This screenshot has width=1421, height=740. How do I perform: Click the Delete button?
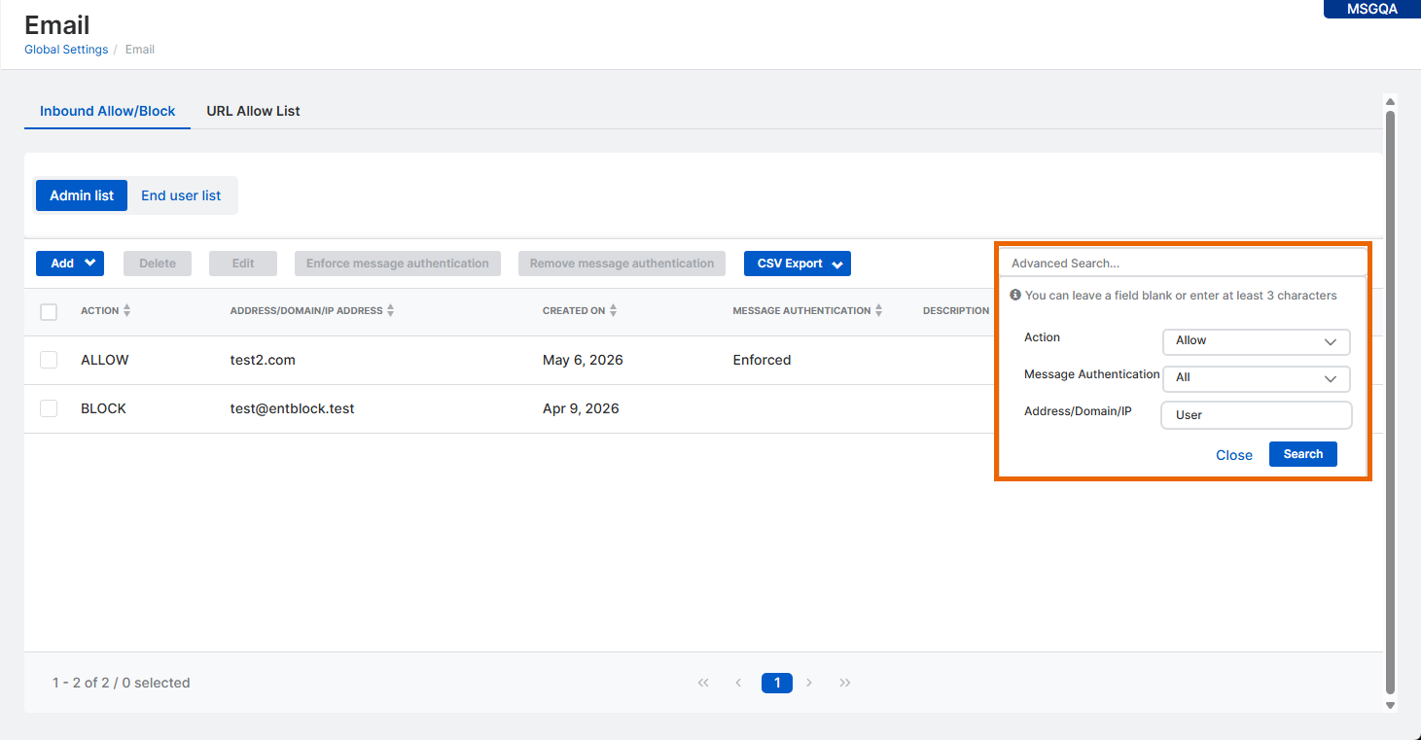(158, 264)
